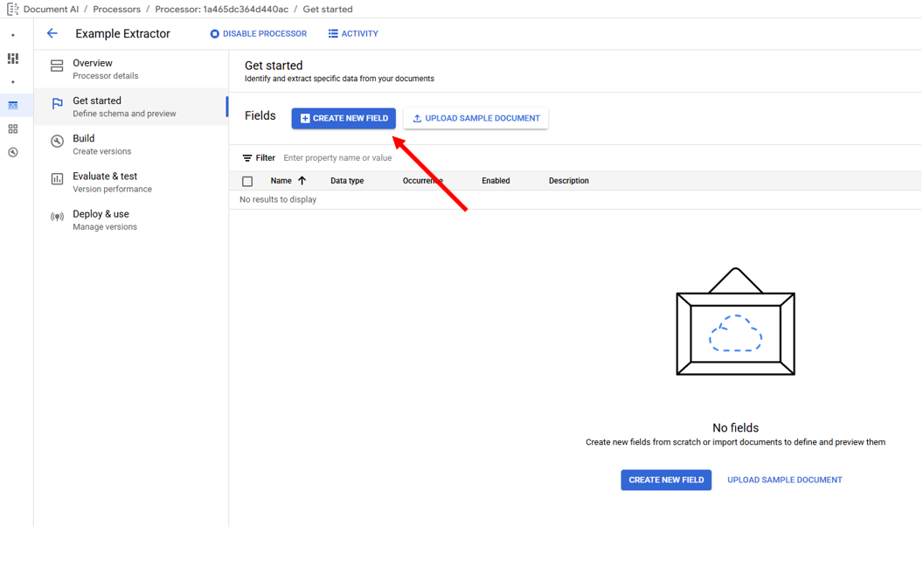Open the dashboard icon in left rail
The image size is (923, 568).
coord(13,59)
